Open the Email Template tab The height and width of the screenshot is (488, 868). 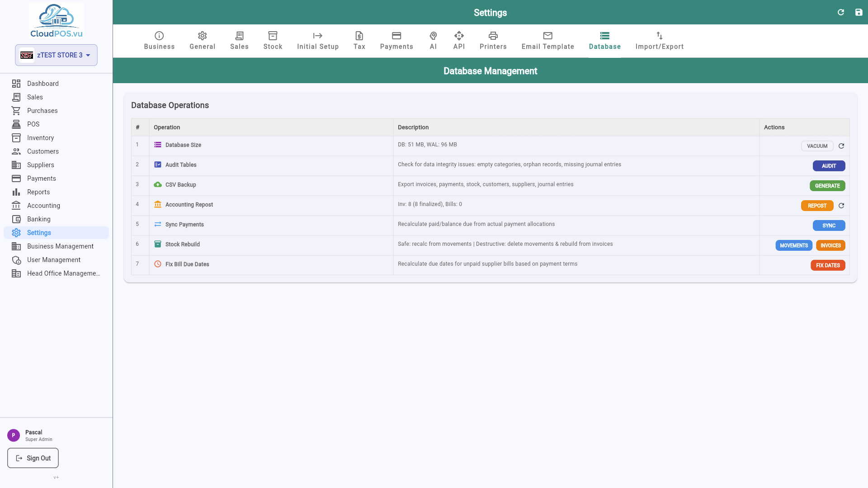[x=548, y=41]
